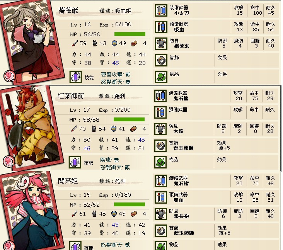Click 薔薇姬's green leaf item icon
Viewport: 283px width, 250px height.
[x=161, y=77]
